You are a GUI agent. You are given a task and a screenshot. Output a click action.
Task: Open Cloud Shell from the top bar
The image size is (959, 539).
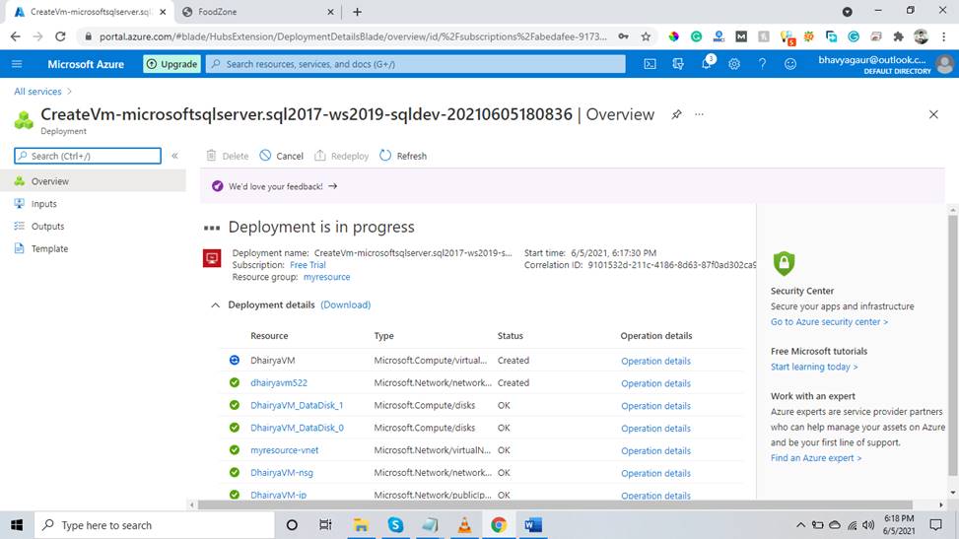tap(650, 64)
